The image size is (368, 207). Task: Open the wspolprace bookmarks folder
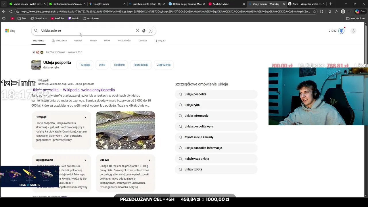click(x=91, y=18)
